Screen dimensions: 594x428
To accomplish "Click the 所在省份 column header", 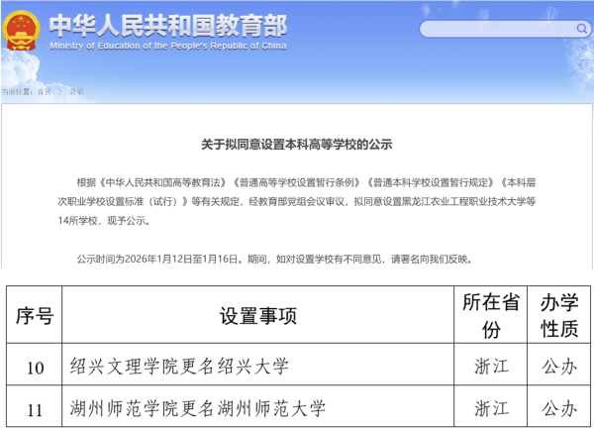I will 490,316.
